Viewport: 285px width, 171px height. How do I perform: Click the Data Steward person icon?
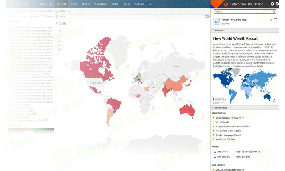[x=215, y=157]
